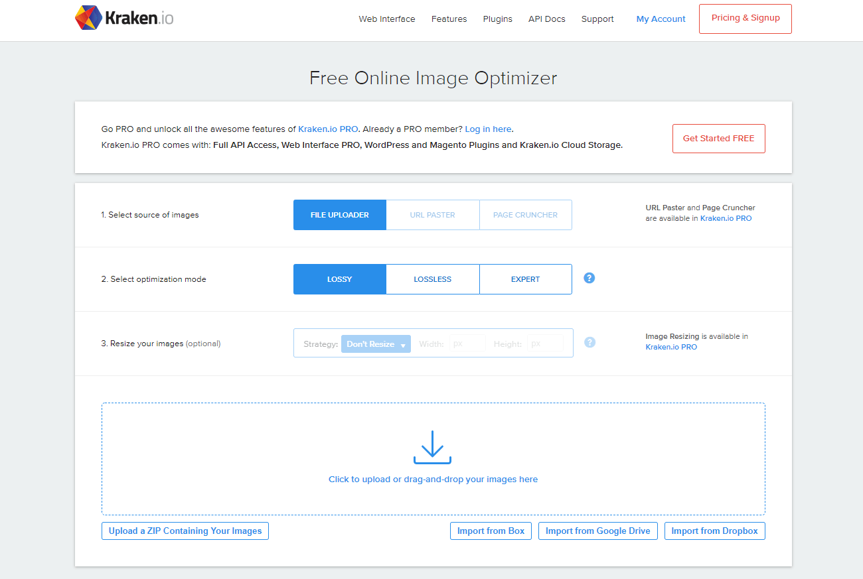Viewport: 863px width, 579px height.
Task: Click the Kraken.io PRO link beside source selector
Action: (726, 218)
